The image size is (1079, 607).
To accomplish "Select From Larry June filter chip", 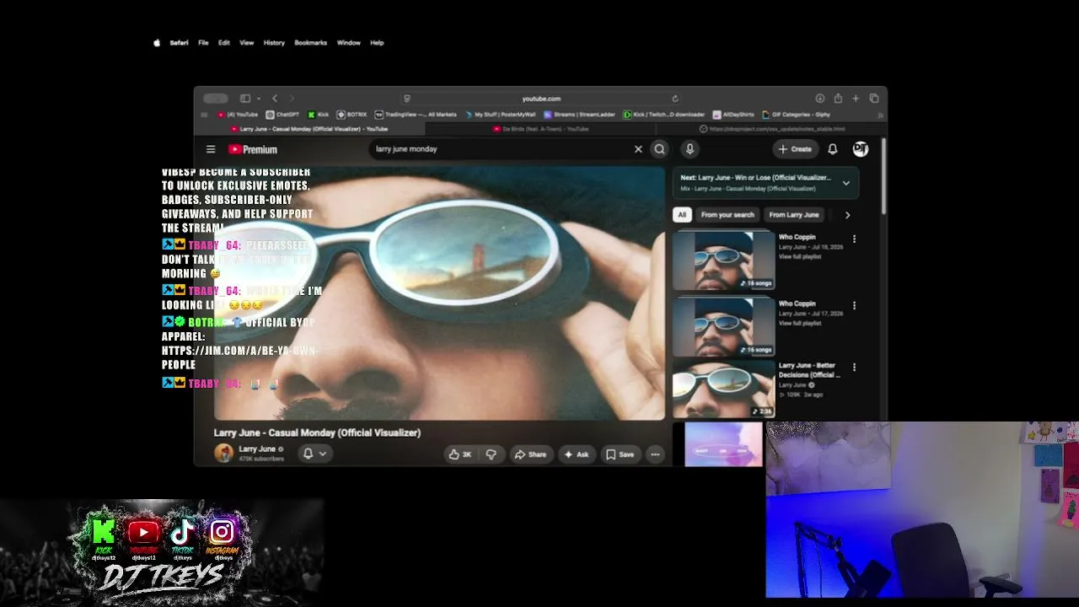I will coord(794,215).
